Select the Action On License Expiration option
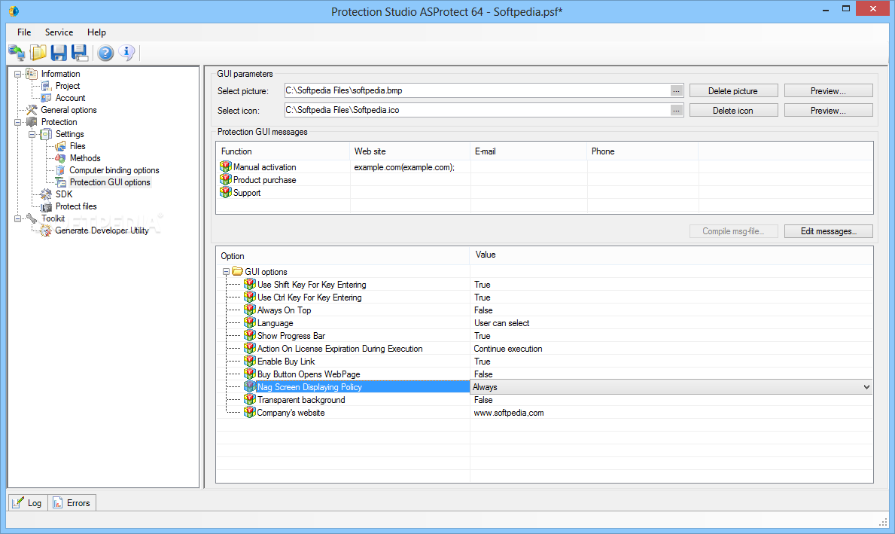The height and width of the screenshot is (534, 895). click(339, 349)
